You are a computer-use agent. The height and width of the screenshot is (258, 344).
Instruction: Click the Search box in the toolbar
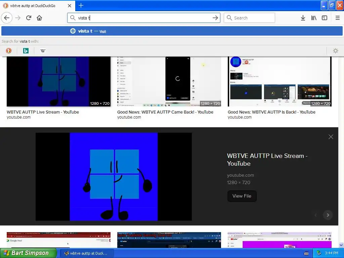[x=249, y=18]
